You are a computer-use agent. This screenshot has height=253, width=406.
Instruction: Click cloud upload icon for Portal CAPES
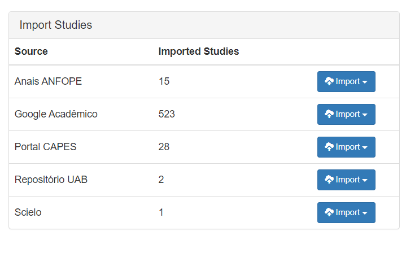pos(329,147)
